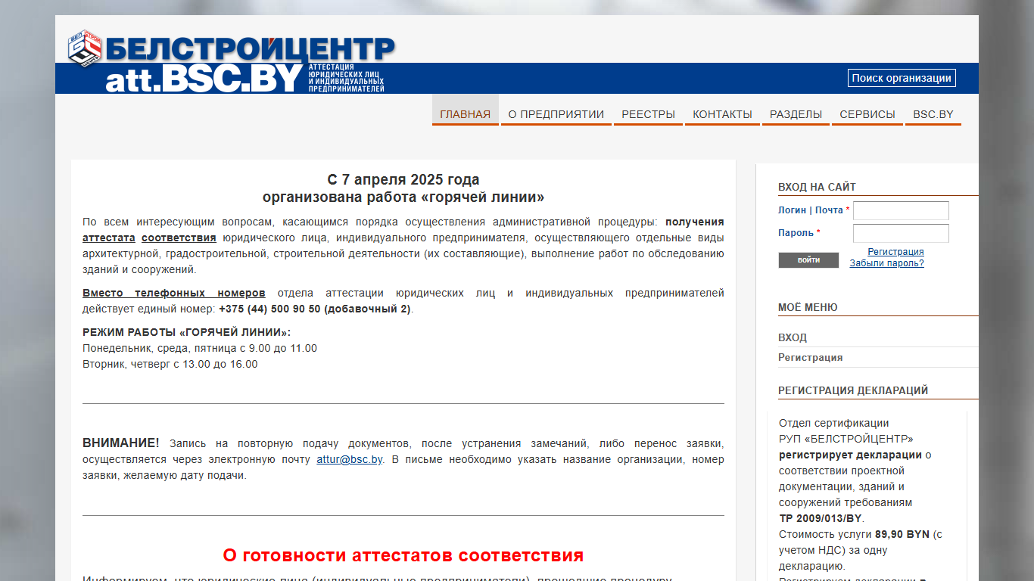The image size is (1034, 581).
Task: Click the attur@bsc.by email link
Action: 350,459
